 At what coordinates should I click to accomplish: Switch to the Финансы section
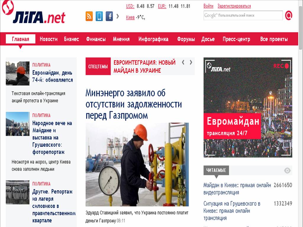coord(96,39)
